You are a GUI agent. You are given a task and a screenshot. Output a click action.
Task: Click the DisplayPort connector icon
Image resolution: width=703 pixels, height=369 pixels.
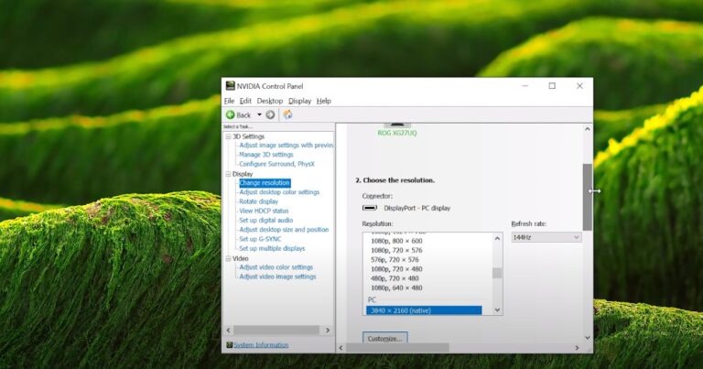(x=368, y=208)
